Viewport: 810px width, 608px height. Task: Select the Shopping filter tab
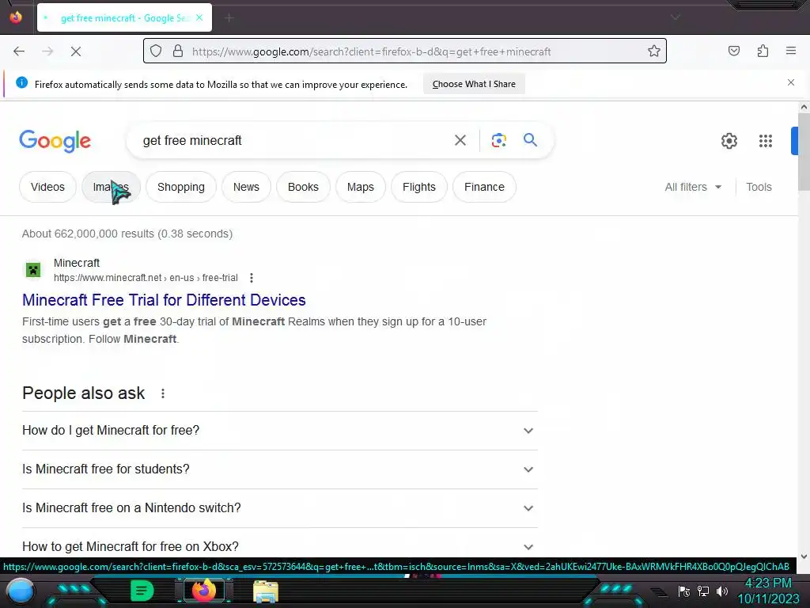point(181,187)
